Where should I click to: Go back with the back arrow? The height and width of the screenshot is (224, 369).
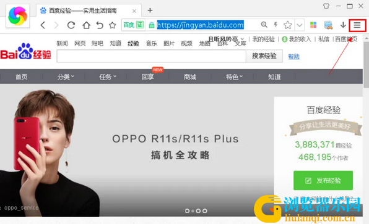point(43,25)
